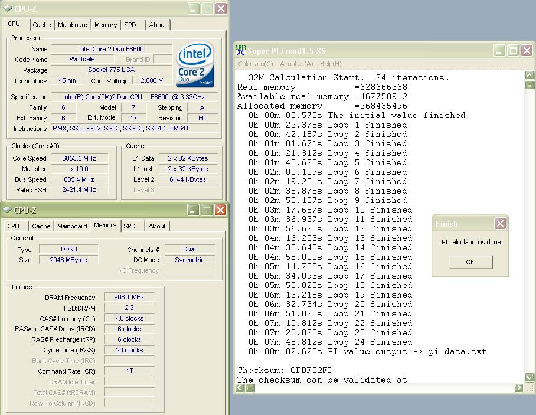Click the '32M Calculation Start' line
Image resolution: width=536 pixels, height=415 pixels.
tap(349, 77)
